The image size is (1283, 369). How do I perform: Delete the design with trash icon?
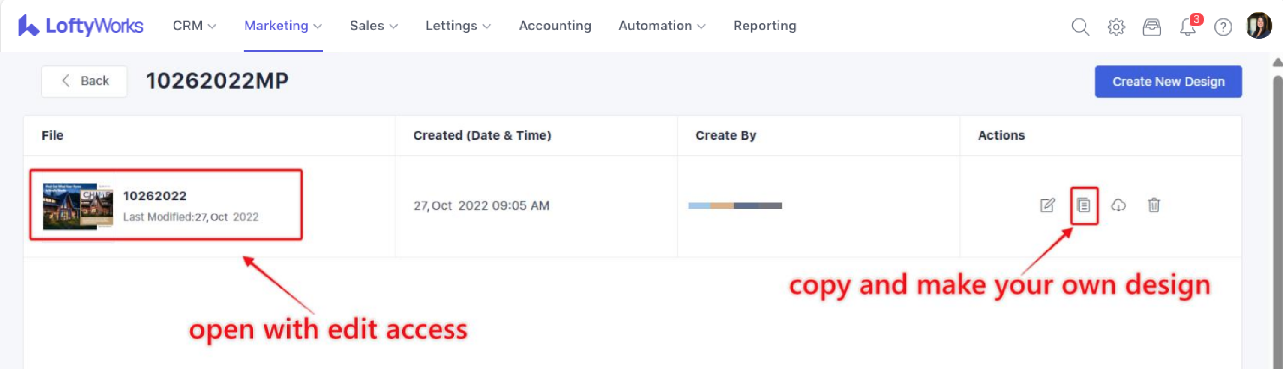[x=1154, y=205]
